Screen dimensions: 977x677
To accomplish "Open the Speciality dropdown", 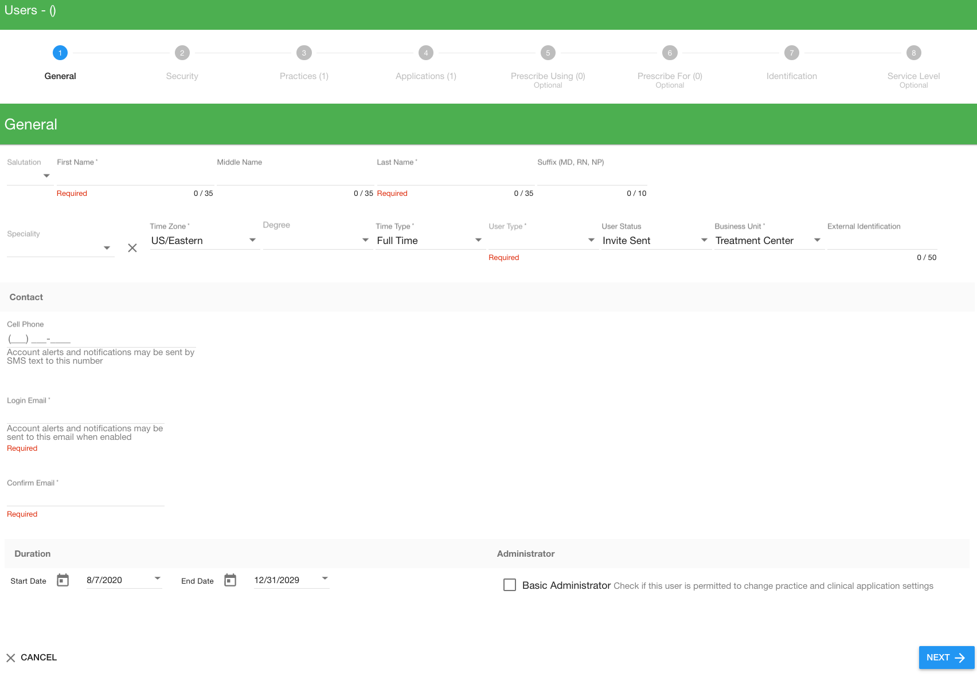I will (61, 248).
